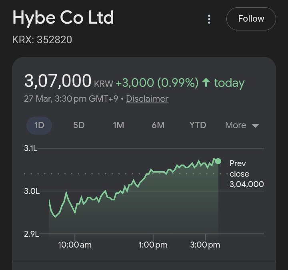The height and width of the screenshot is (270, 288).
Task: Expand the More time ranges dropdown
Action: (242, 125)
